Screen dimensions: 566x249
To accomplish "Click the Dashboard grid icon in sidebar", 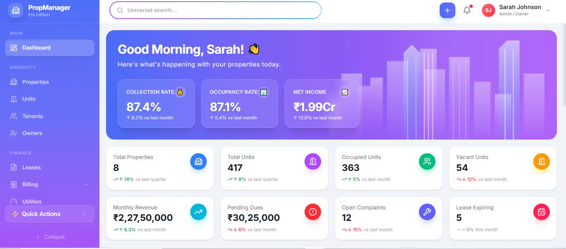I will [x=14, y=48].
